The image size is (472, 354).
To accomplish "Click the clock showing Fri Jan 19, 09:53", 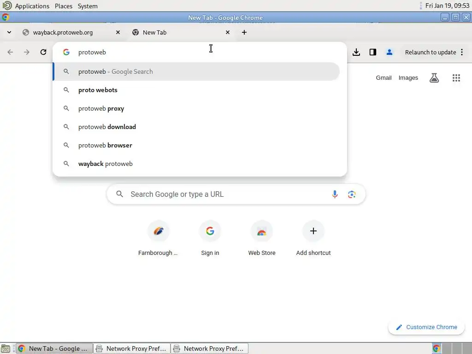I will [447, 6].
